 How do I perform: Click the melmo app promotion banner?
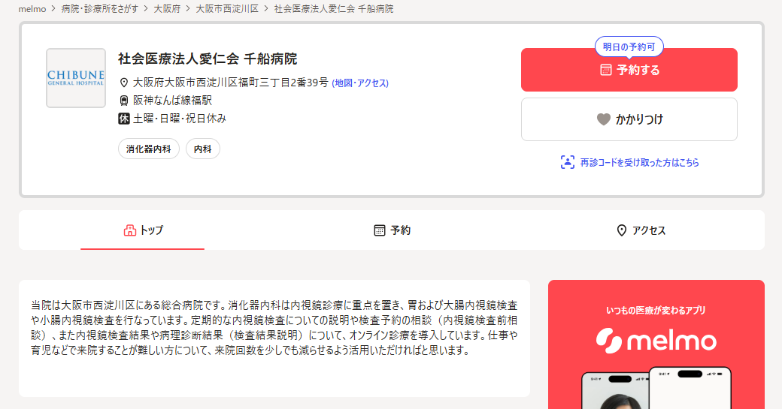[656, 344]
